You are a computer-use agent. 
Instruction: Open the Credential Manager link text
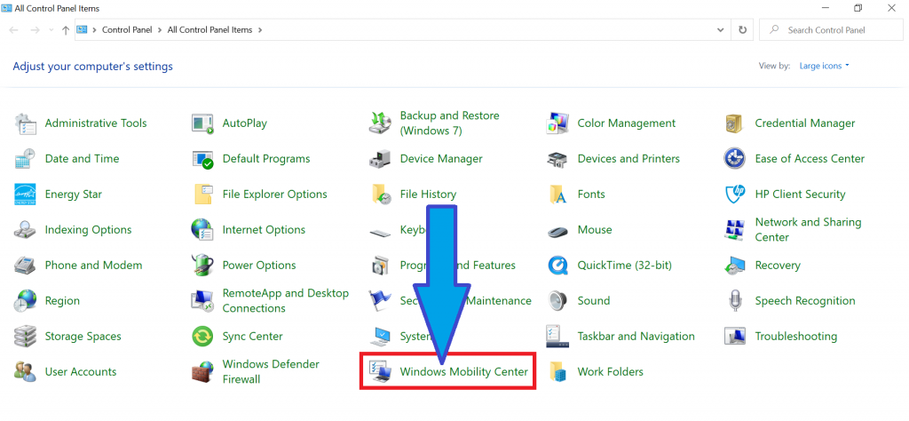point(804,123)
